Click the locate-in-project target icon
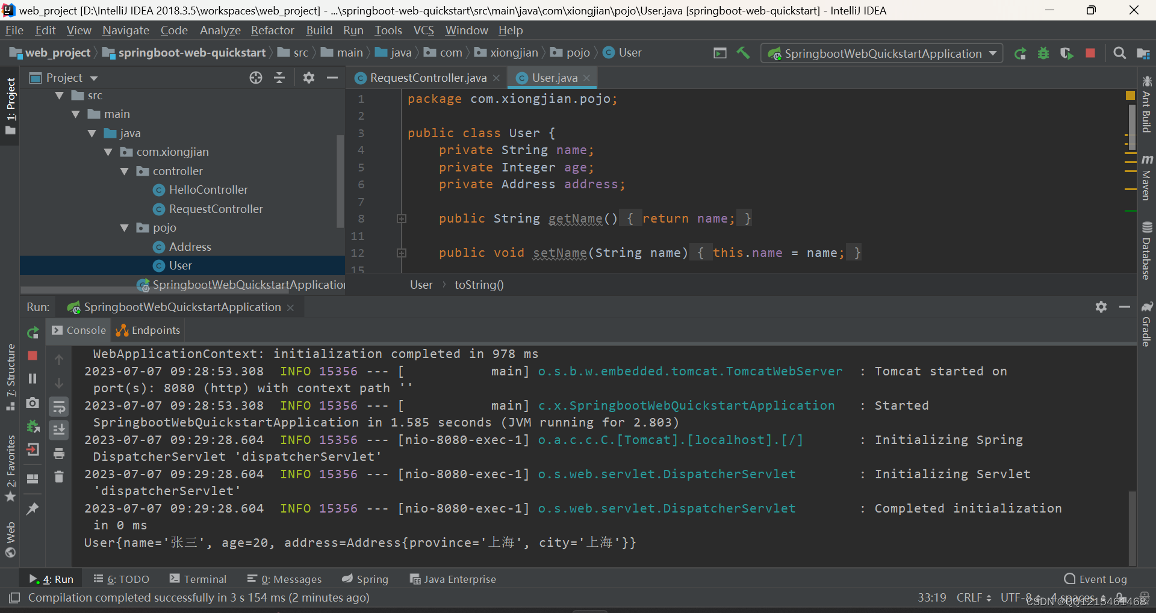This screenshot has height=613, width=1156. [x=256, y=78]
